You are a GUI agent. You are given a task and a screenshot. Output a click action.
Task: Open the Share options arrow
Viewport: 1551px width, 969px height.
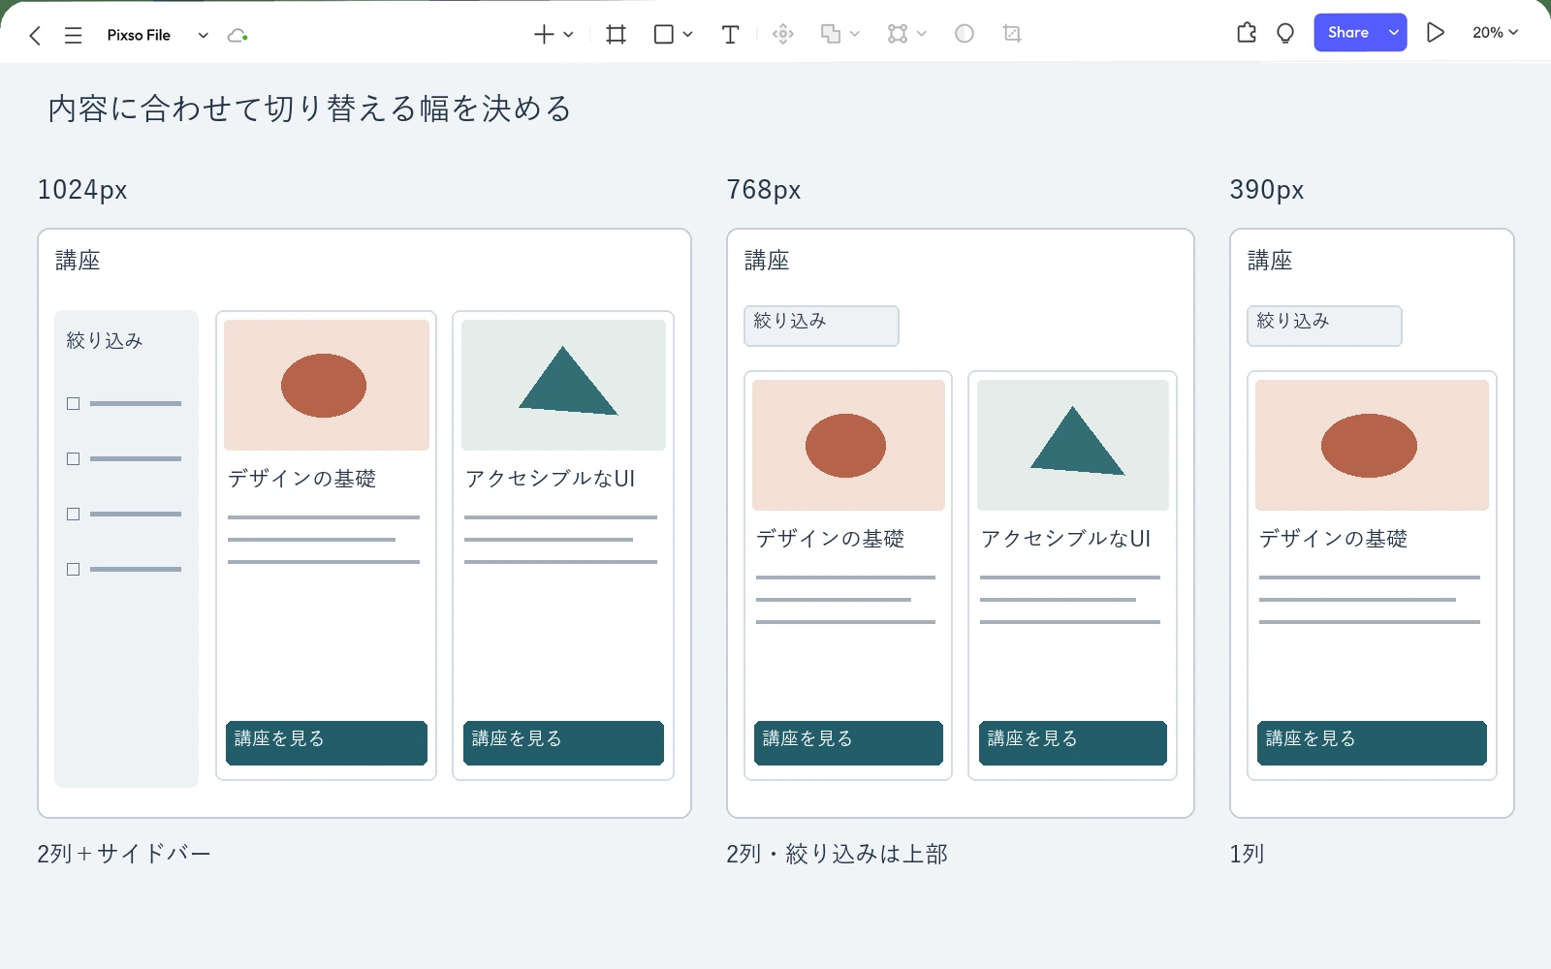[1394, 33]
